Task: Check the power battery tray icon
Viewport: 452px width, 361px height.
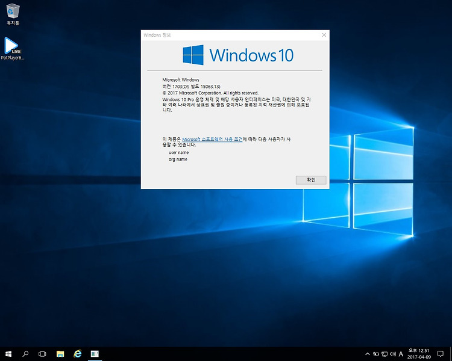Action: 375,354
